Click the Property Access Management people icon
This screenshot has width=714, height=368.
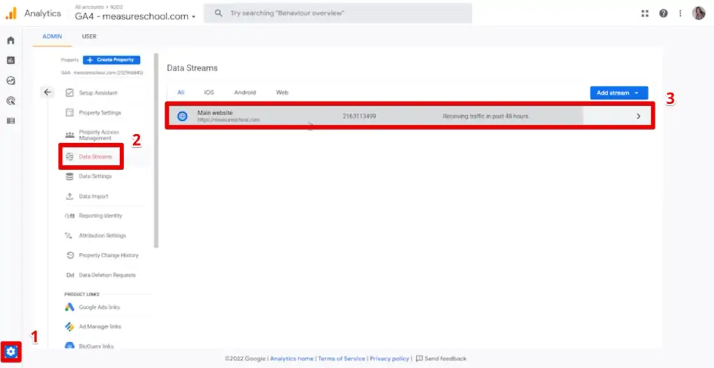click(x=70, y=135)
